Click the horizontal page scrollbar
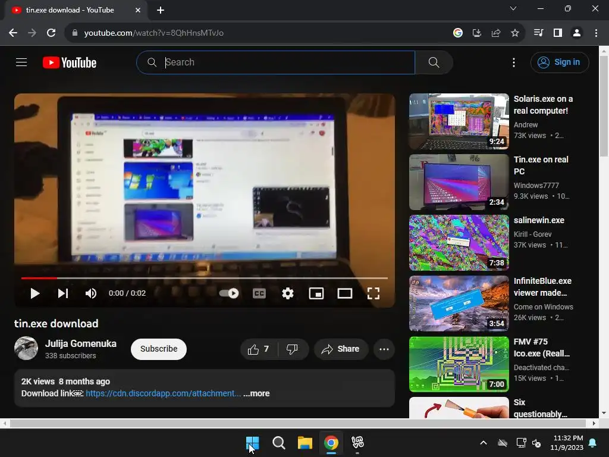The image size is (609, 457). 299,423
